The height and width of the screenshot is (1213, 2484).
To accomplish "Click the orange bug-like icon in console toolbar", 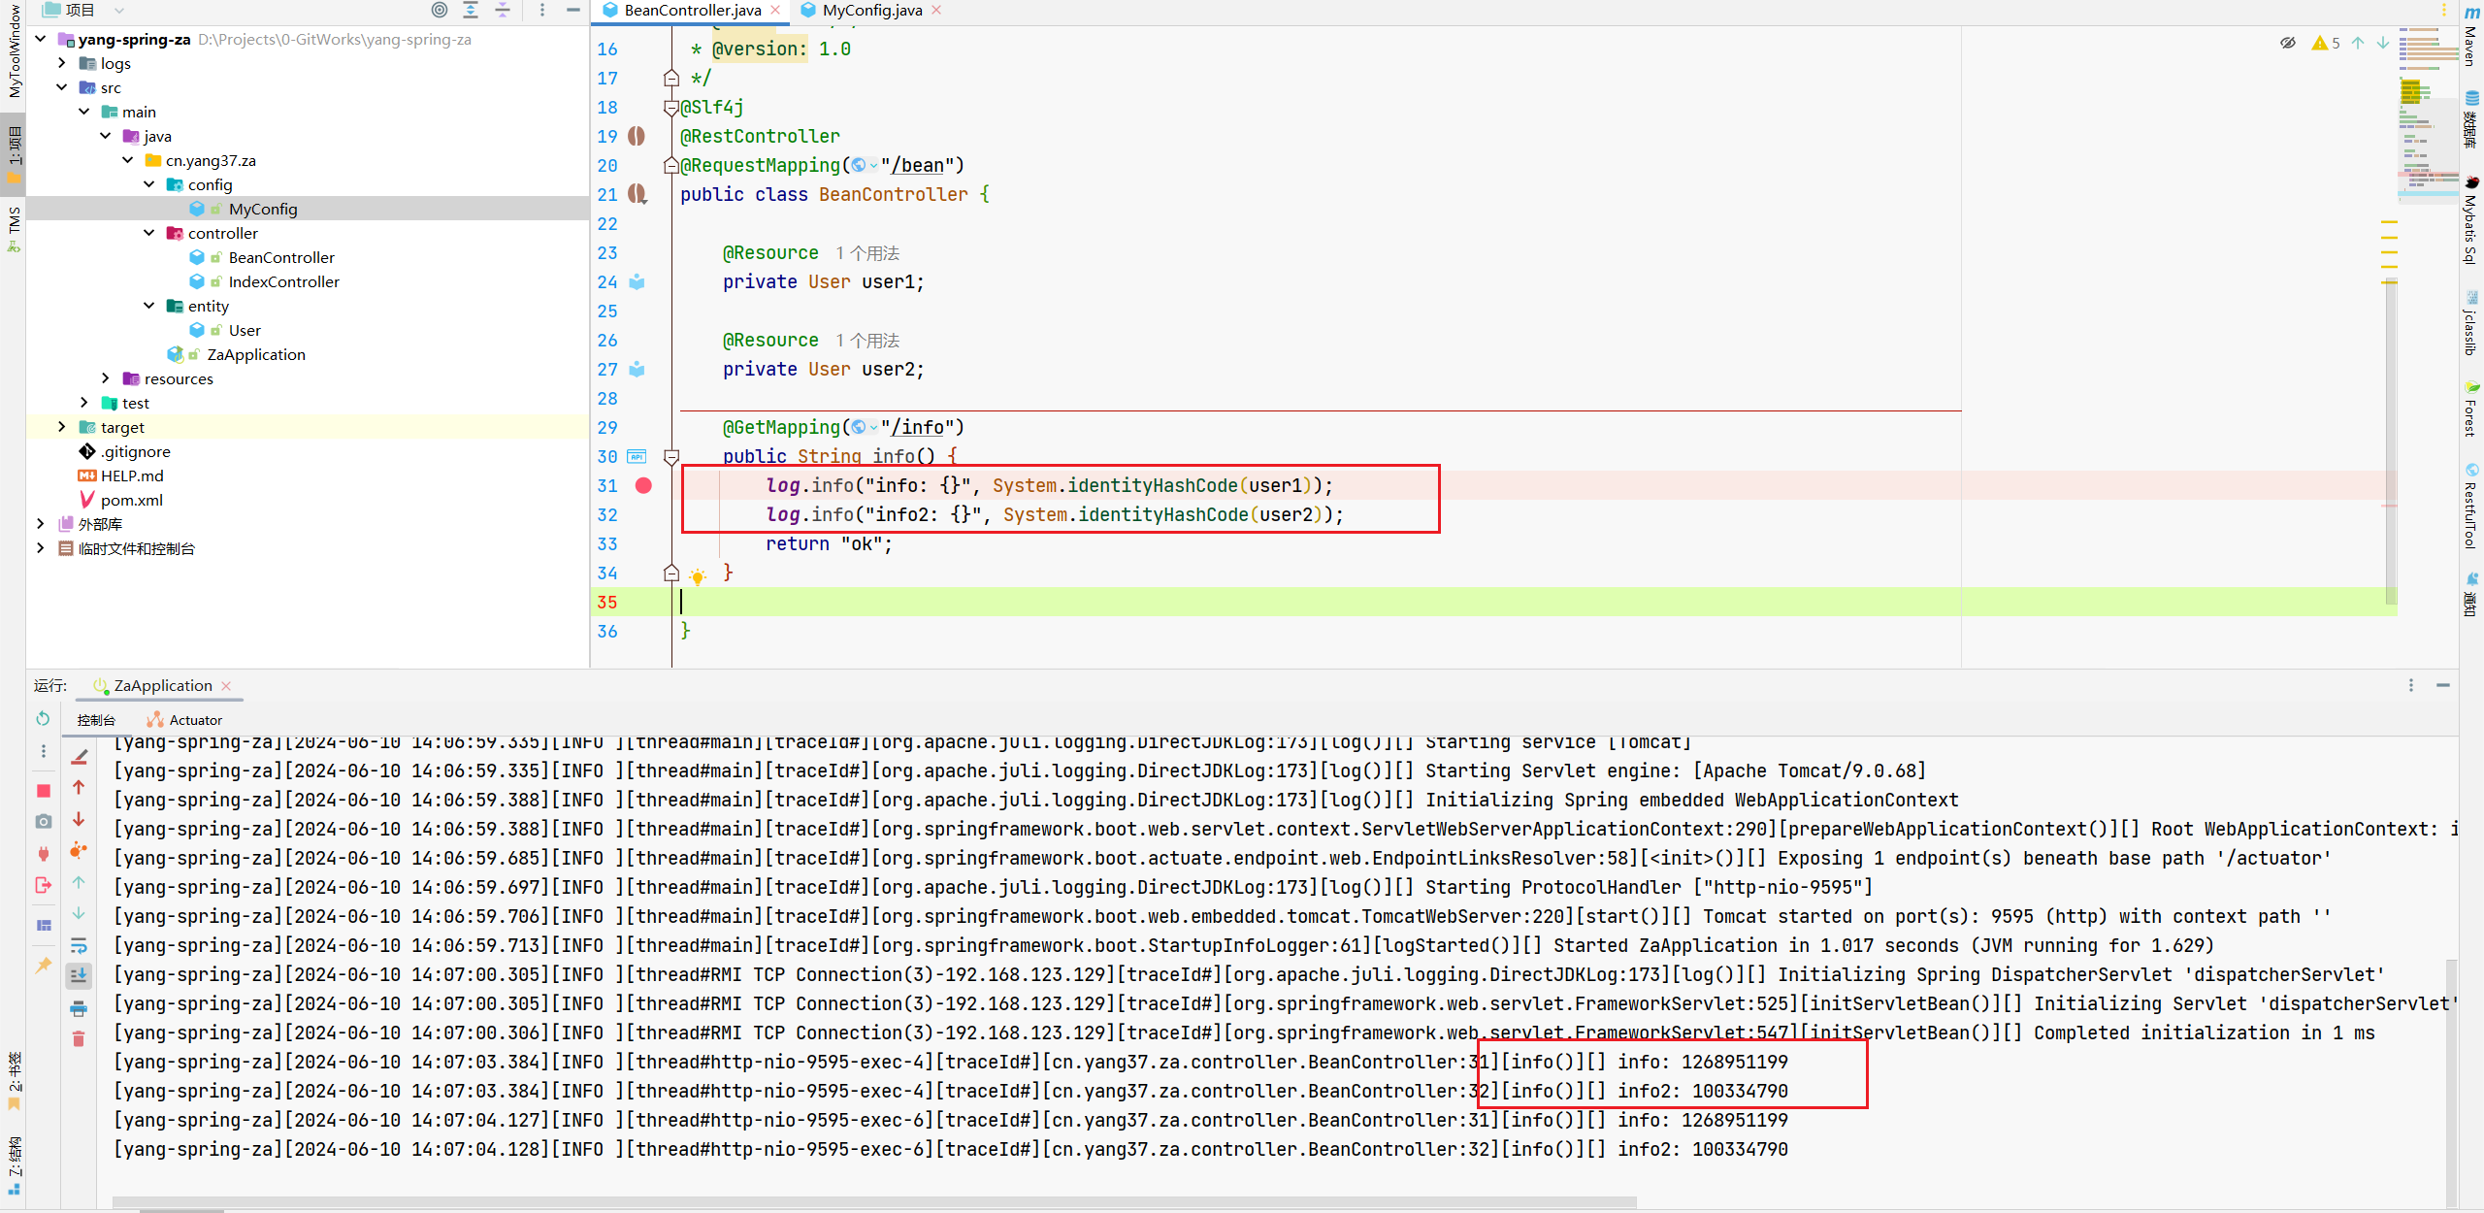I will coord(79,851).
